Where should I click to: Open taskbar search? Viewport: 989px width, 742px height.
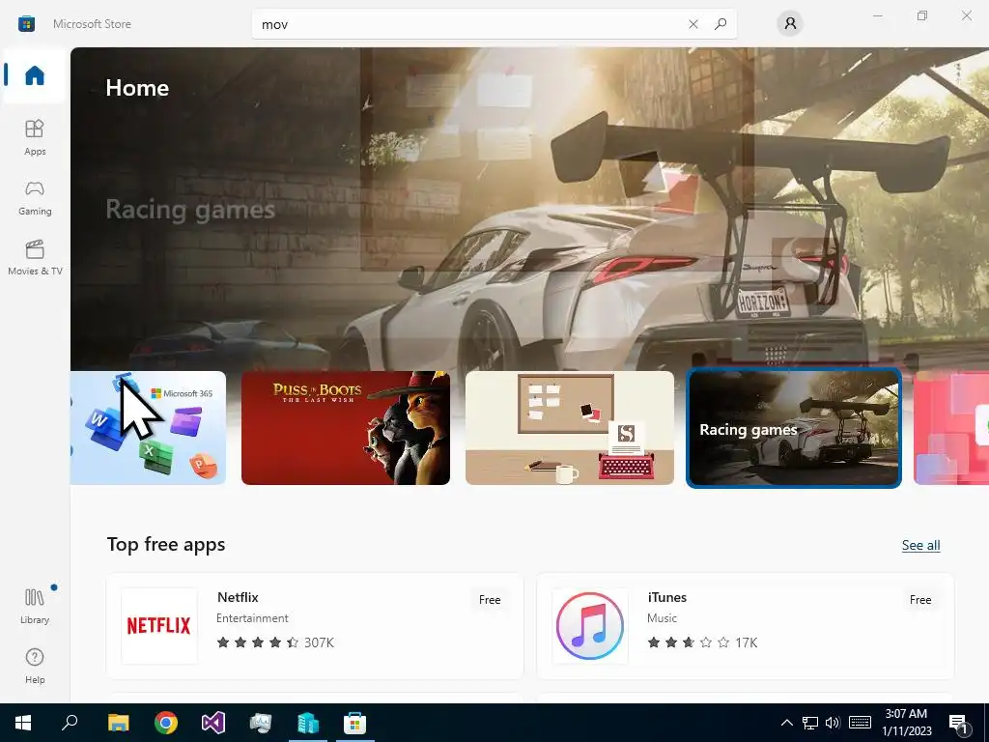(x=70, y=723)
